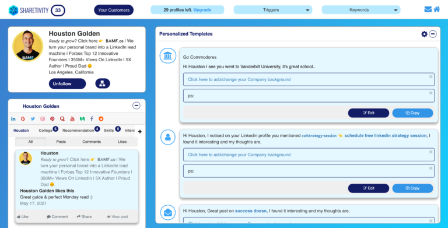Open the YouTube social icon

click(72, 119)
